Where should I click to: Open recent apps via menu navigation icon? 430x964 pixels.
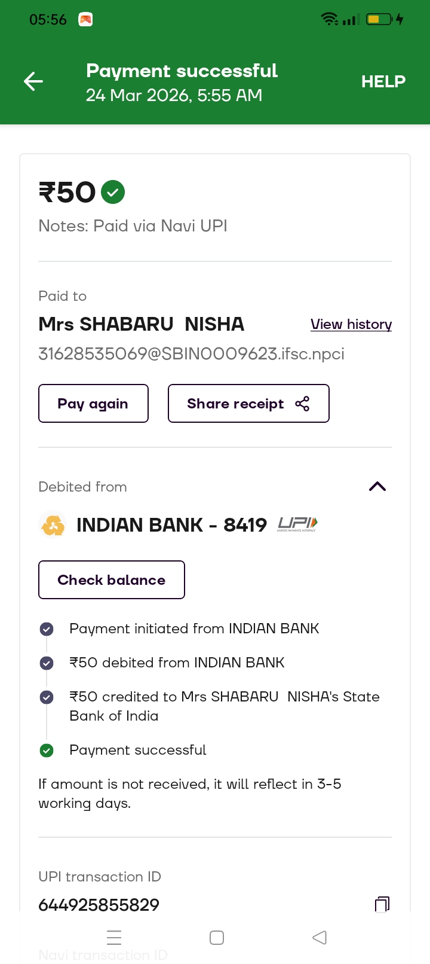[113, 938]
